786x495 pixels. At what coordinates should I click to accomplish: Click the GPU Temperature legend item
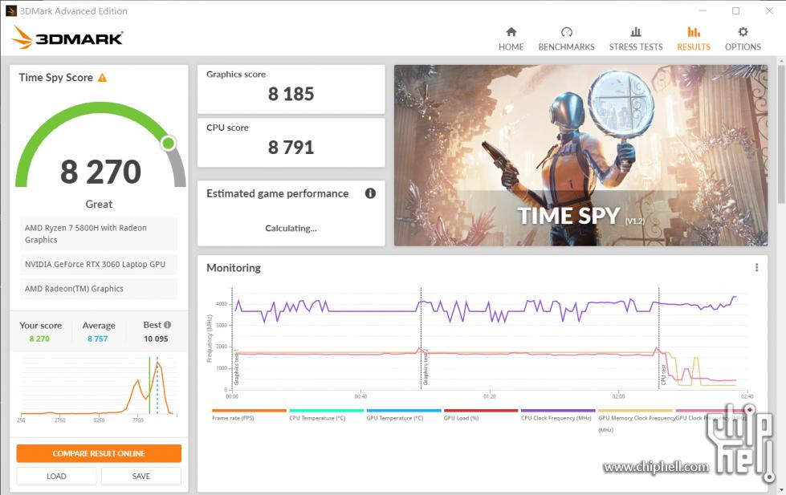coord(403,416)
